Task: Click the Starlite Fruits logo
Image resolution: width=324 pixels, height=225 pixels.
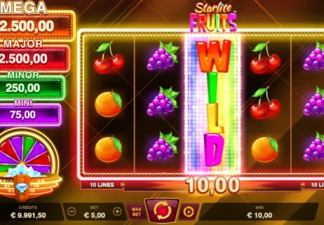Action: point(213,18)
